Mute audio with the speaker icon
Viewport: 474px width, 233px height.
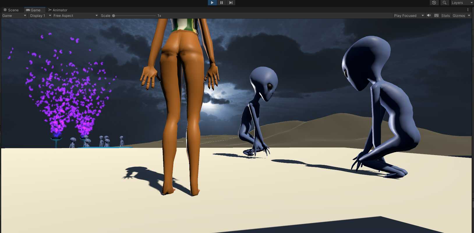pos(429,15)
